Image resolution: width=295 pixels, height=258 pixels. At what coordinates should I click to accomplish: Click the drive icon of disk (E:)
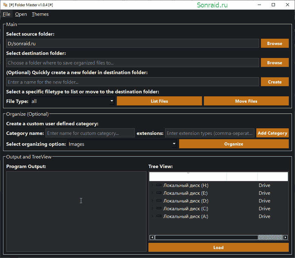click(159, 193)
